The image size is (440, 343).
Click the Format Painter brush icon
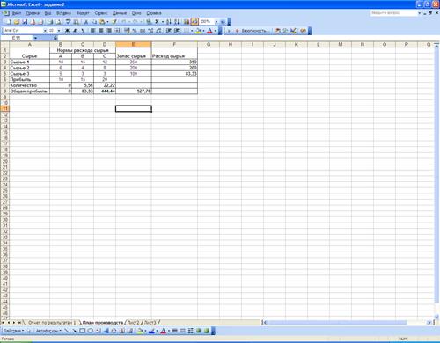coord(114,22)
